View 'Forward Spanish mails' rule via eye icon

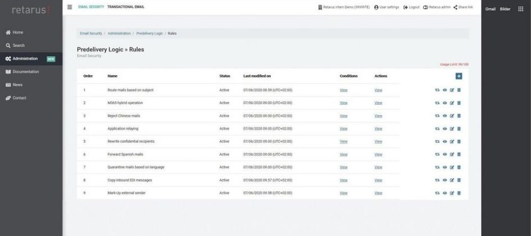coord(444,154)
